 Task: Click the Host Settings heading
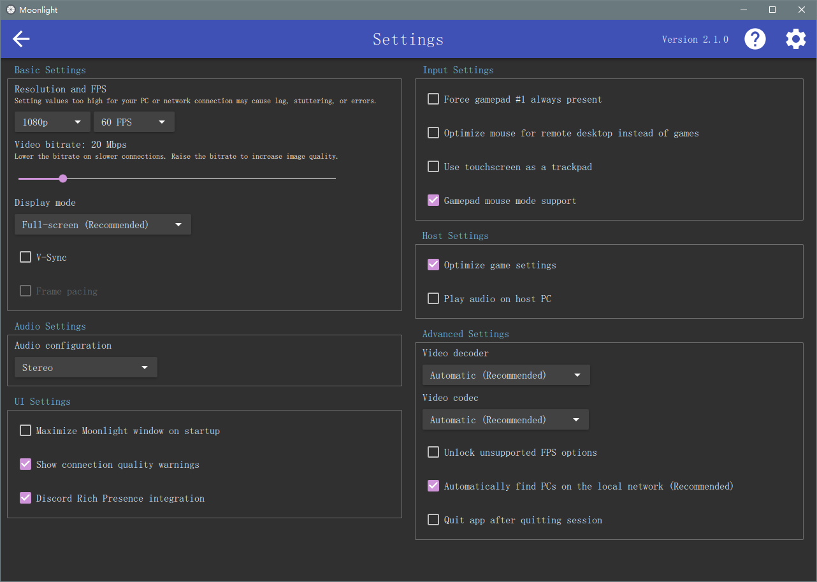pyautogui.click(x=456, y=236)
